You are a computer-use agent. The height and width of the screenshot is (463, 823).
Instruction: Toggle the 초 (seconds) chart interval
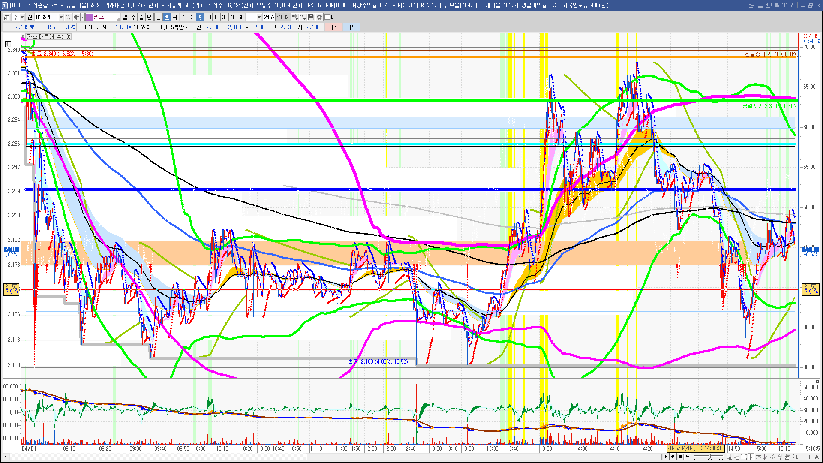pyautogui.click(x=167, y=17)
